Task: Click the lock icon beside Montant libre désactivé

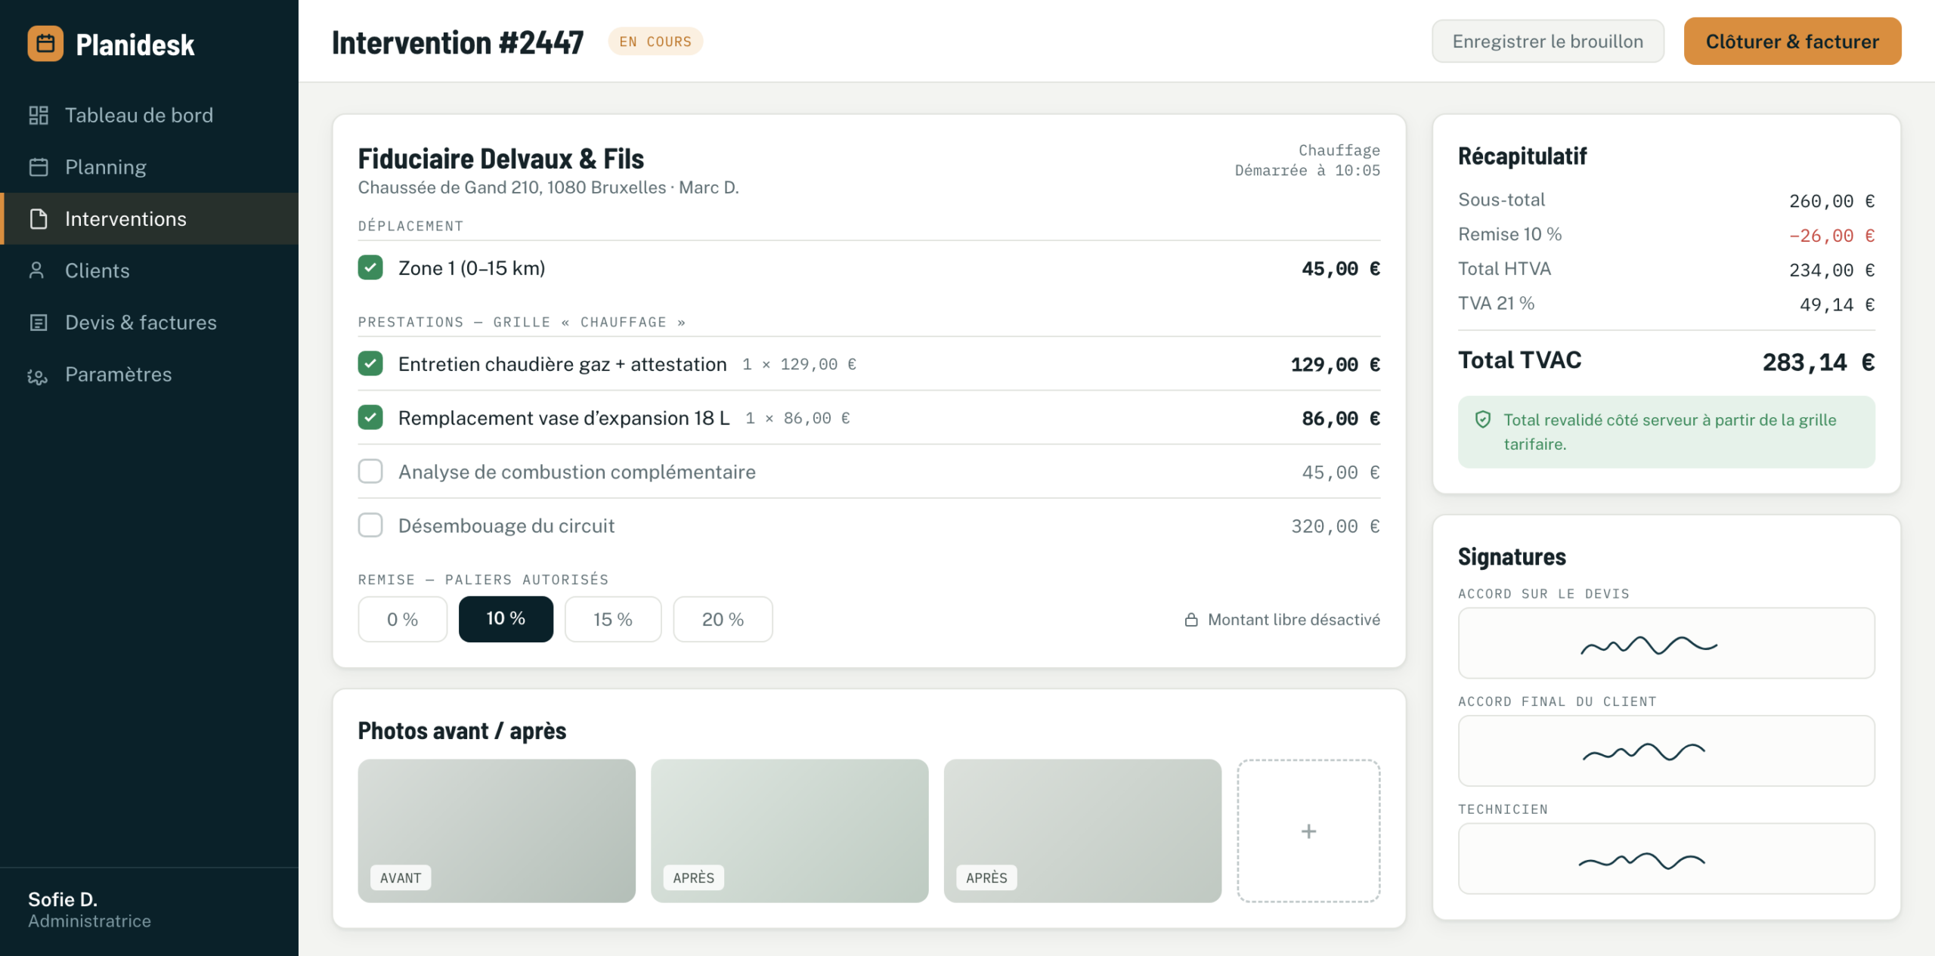Action: 1191,620
